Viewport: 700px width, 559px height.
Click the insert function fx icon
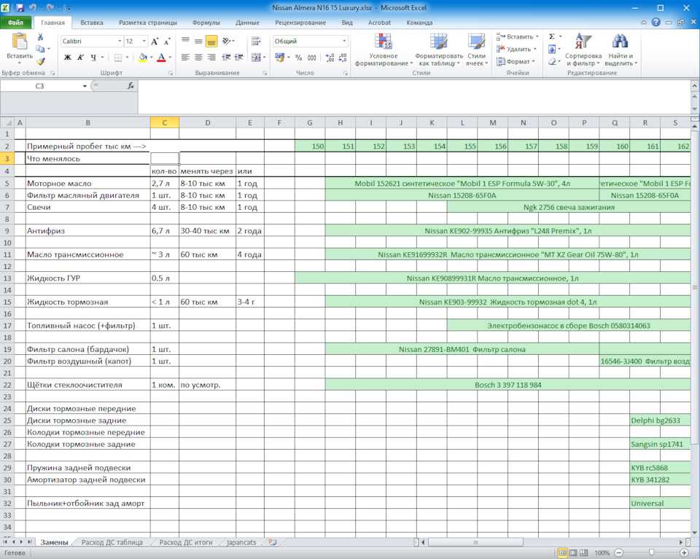(x=131, y=86)
